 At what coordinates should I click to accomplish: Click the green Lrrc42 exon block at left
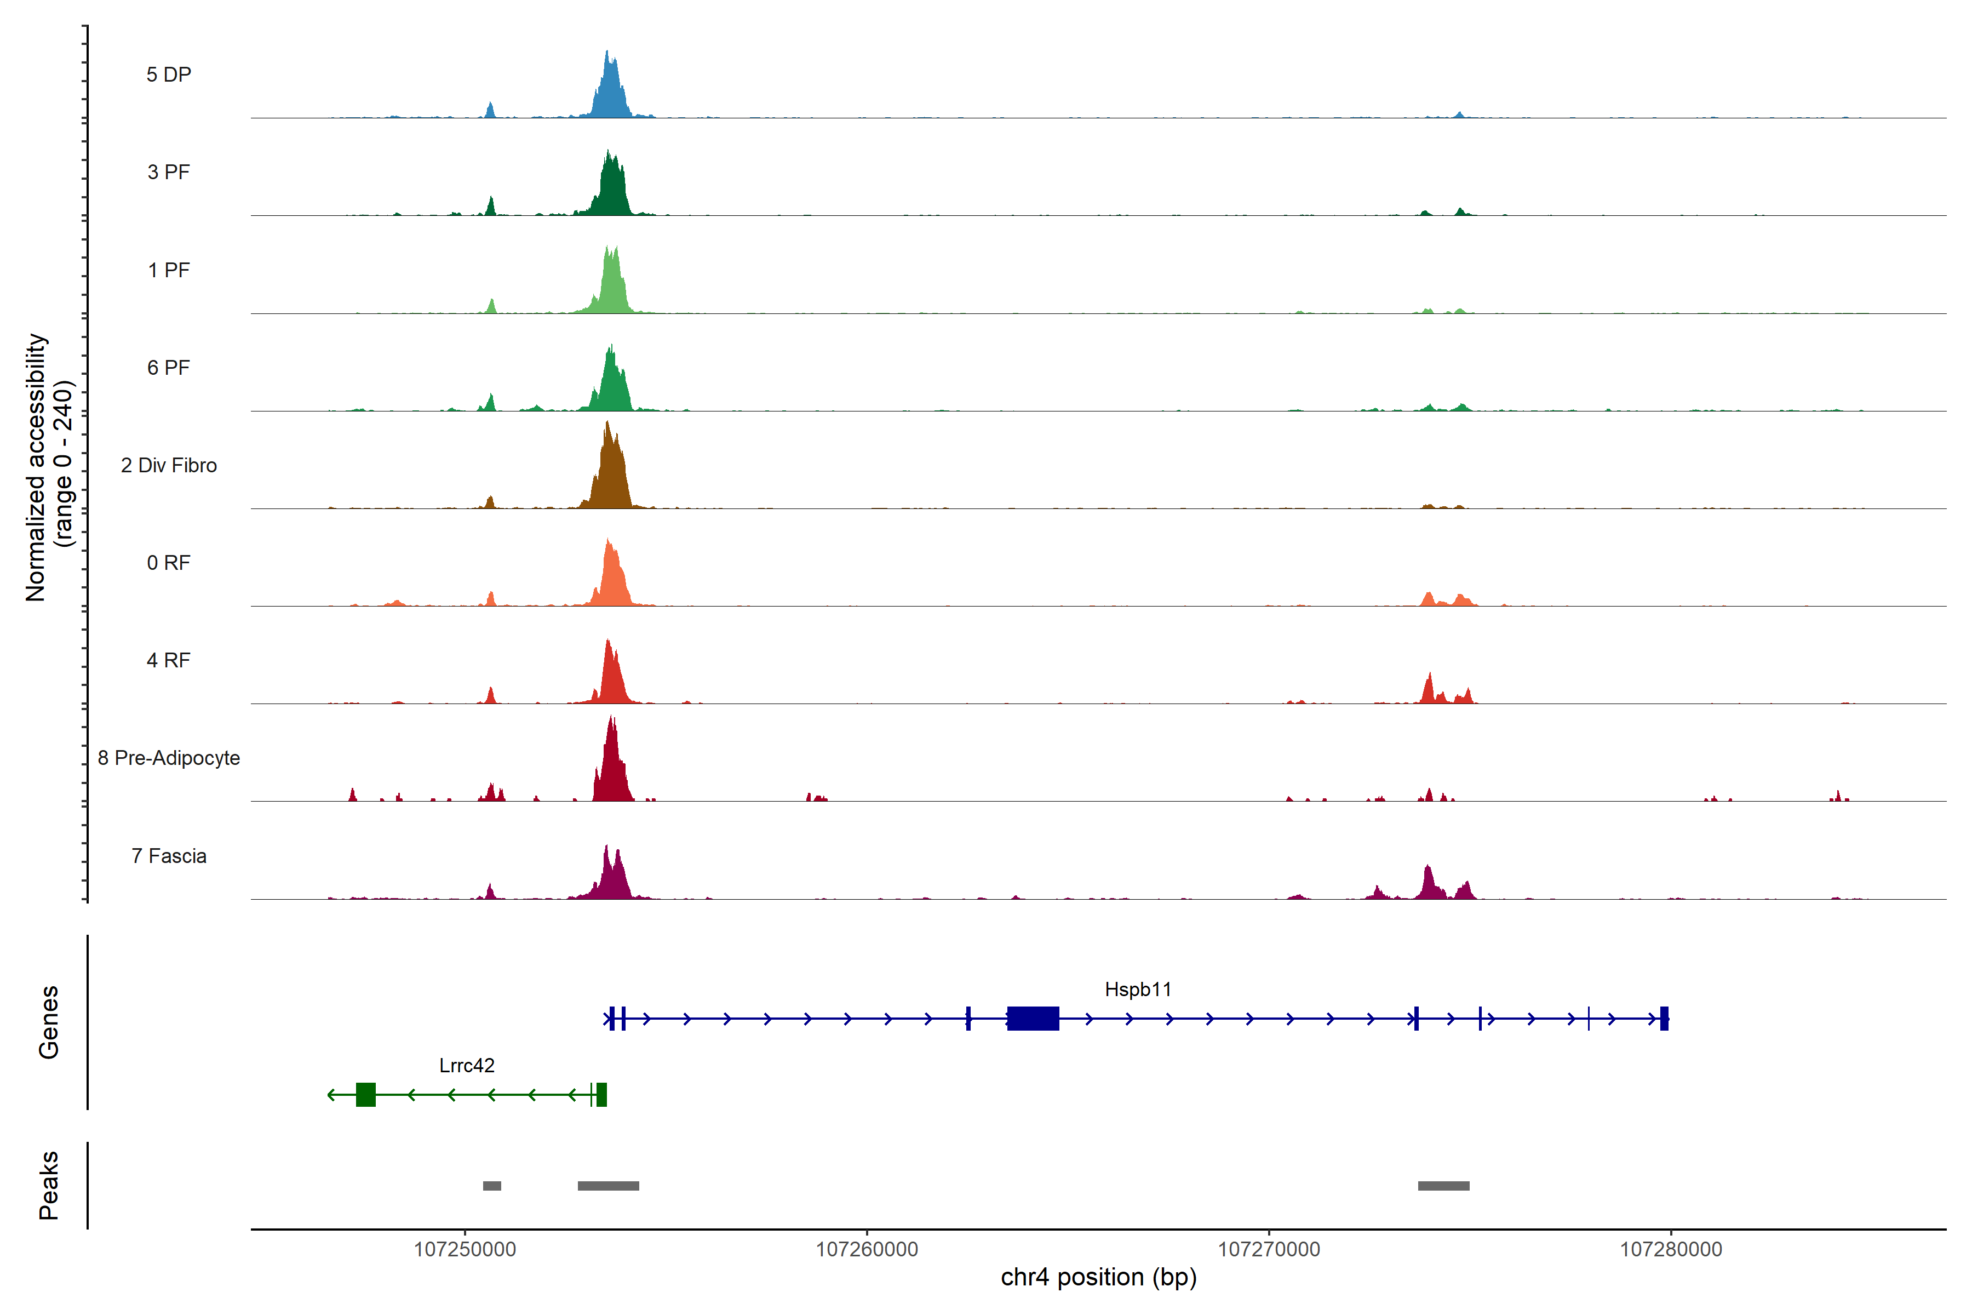tap(365, 1094)
